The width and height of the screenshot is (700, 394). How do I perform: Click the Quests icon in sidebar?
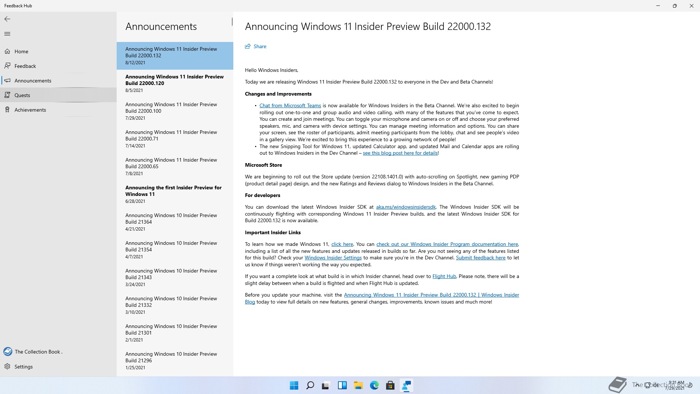pyautogui.click(x=7, y=95)
